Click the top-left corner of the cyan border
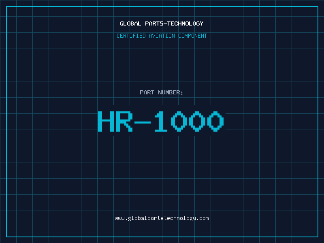This screenshot has width=324, height=243. [x=6, y=6]
